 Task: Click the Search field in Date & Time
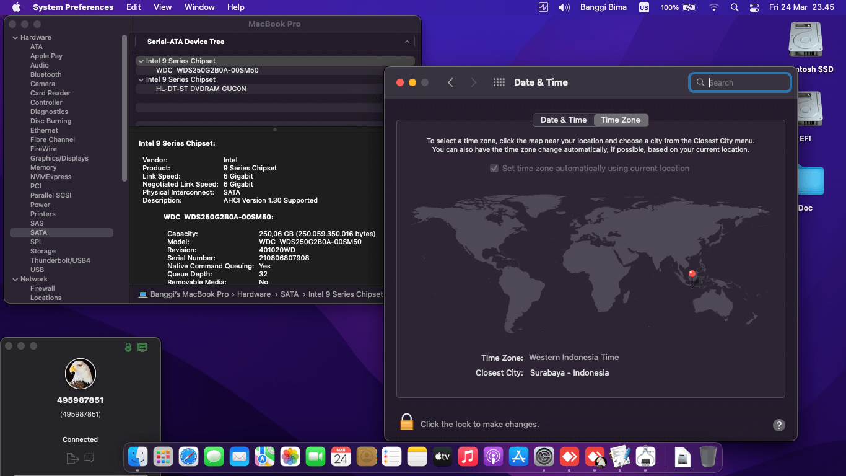coord(740,82)
